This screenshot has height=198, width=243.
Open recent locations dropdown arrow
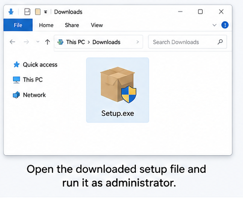coord(38,42)
